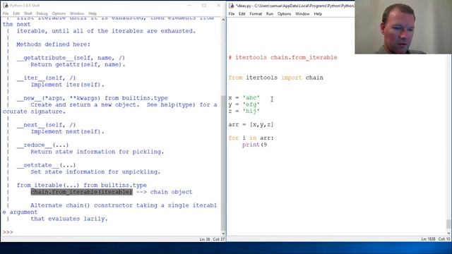This screenshot has height=254, width=452.
Task: Open Run menu in ideas.py editor
Action: (270, 14)
